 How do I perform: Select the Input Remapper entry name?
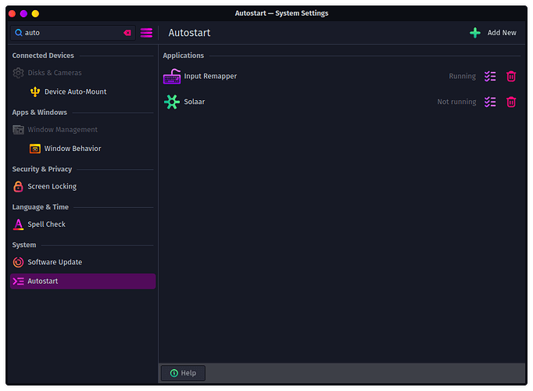[210, 76]
